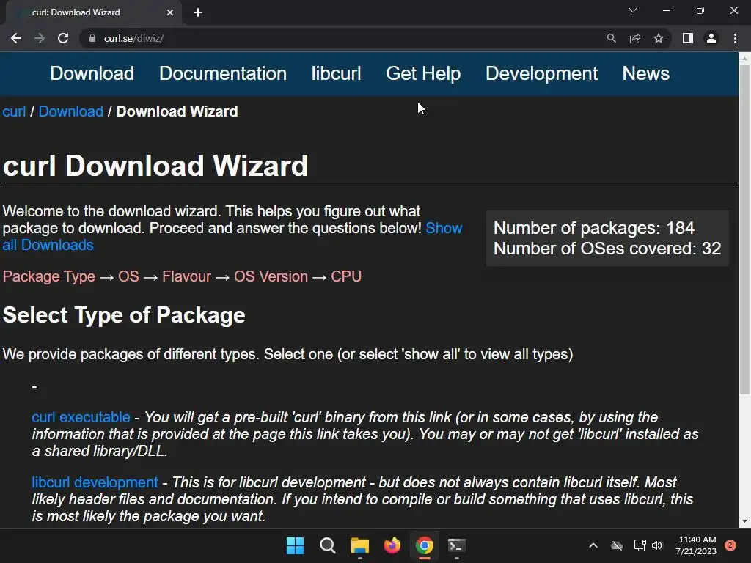Image resolution: width=751 pixels, height=563 pixels.
Task: Open Windows taskbar search
Action: pos(328,545)
